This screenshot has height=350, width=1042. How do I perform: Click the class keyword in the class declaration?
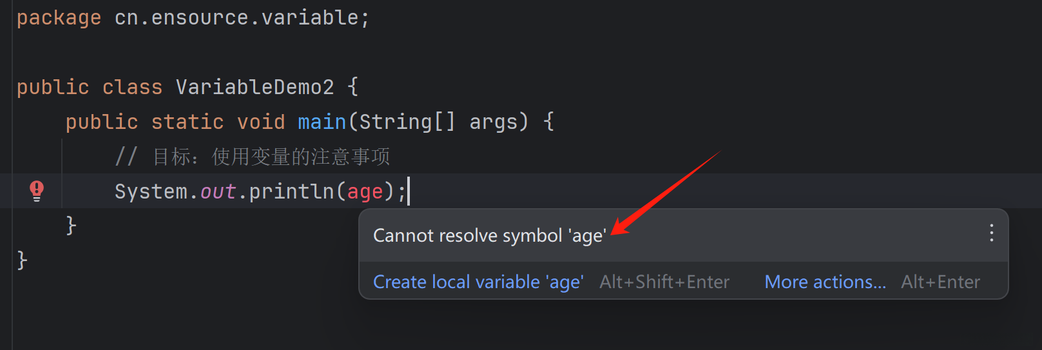(x=132, y=87)
